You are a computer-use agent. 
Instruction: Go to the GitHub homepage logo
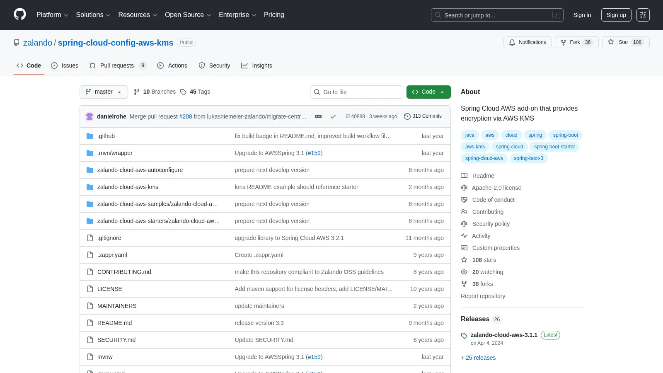click(20, 15)
